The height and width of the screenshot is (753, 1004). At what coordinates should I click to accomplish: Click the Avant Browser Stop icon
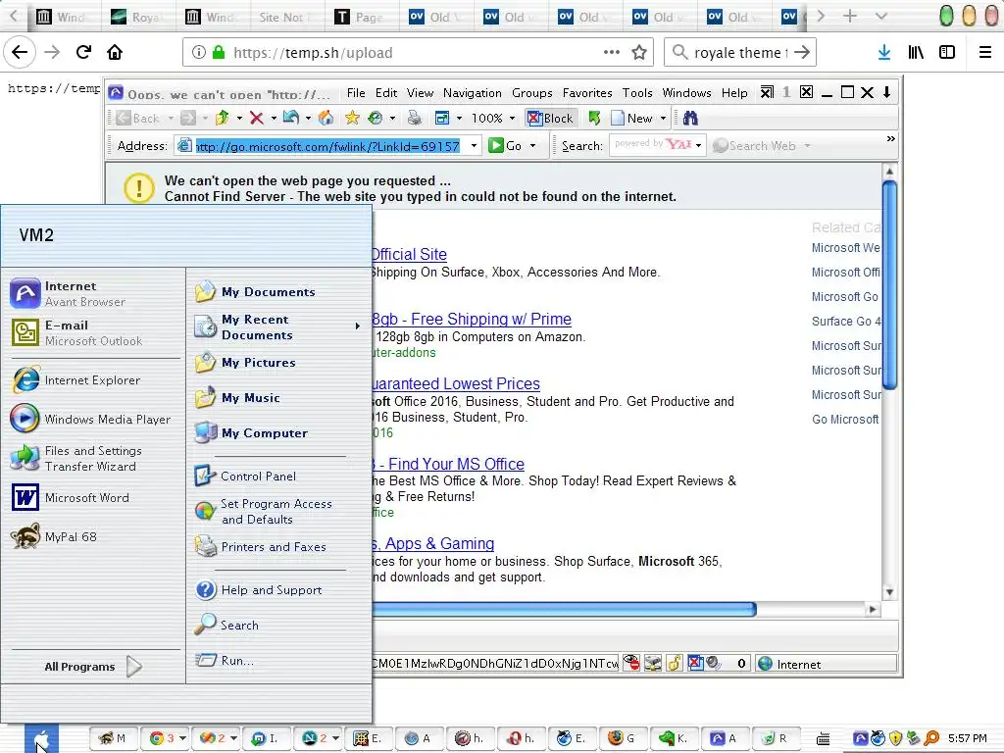256,118
